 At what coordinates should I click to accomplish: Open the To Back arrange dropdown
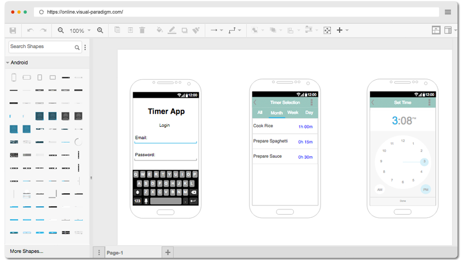pos(276,30)
